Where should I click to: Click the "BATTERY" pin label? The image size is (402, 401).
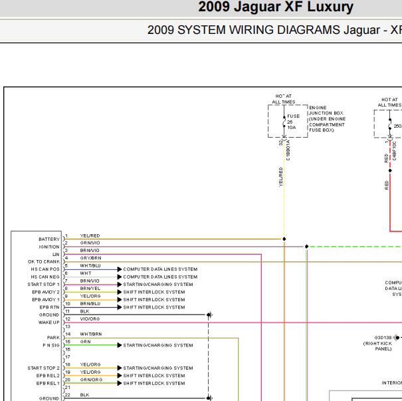(x=49, y=239)
